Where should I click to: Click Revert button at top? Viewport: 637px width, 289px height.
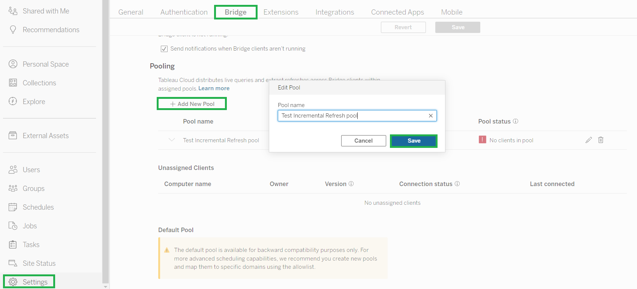tap(403, 27)
